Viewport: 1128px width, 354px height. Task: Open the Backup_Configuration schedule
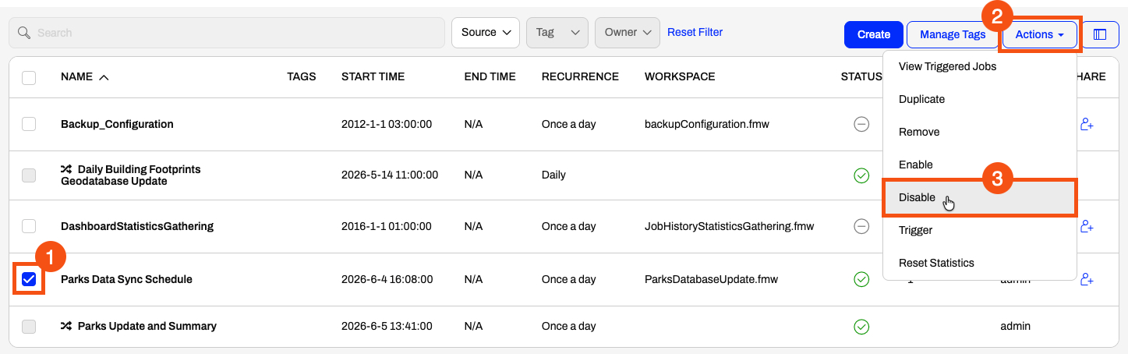pyautogui.click(x=117, y=124)
